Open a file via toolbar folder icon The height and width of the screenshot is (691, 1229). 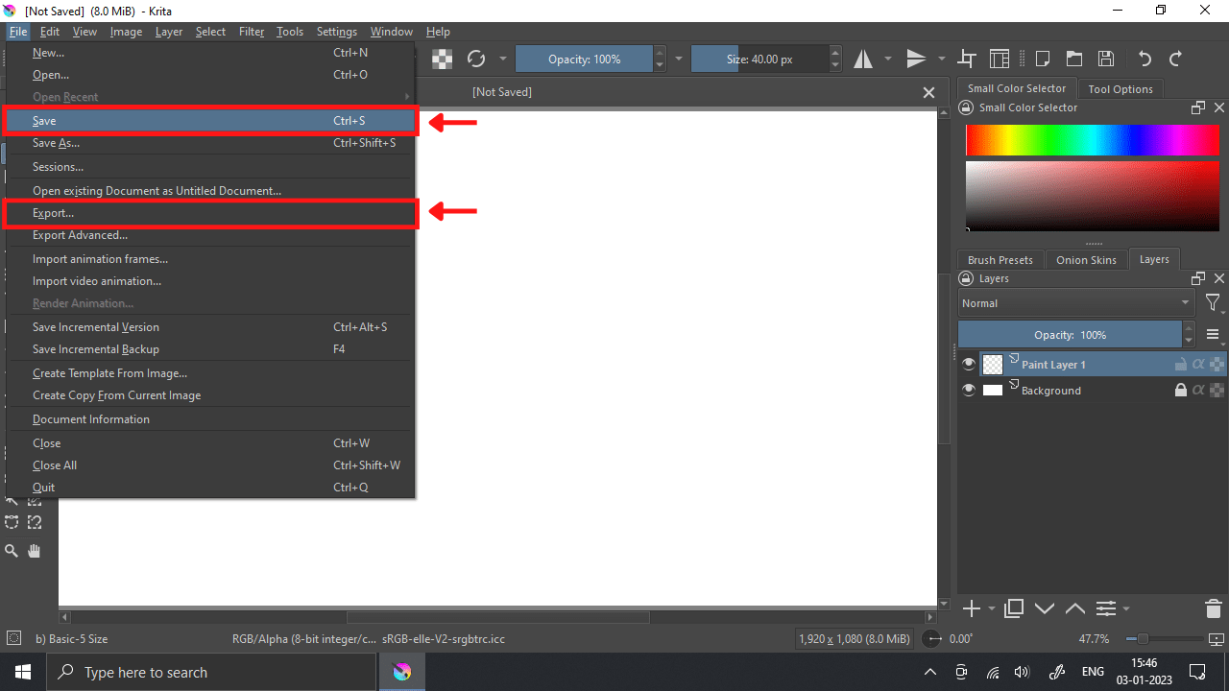coord(1073,59)
